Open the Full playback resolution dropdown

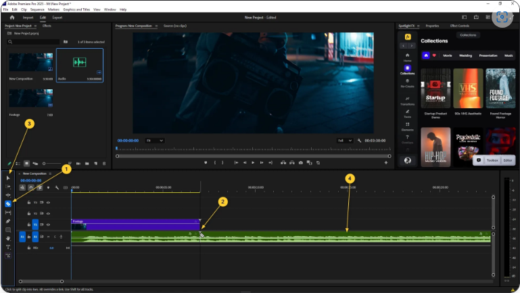345,141
